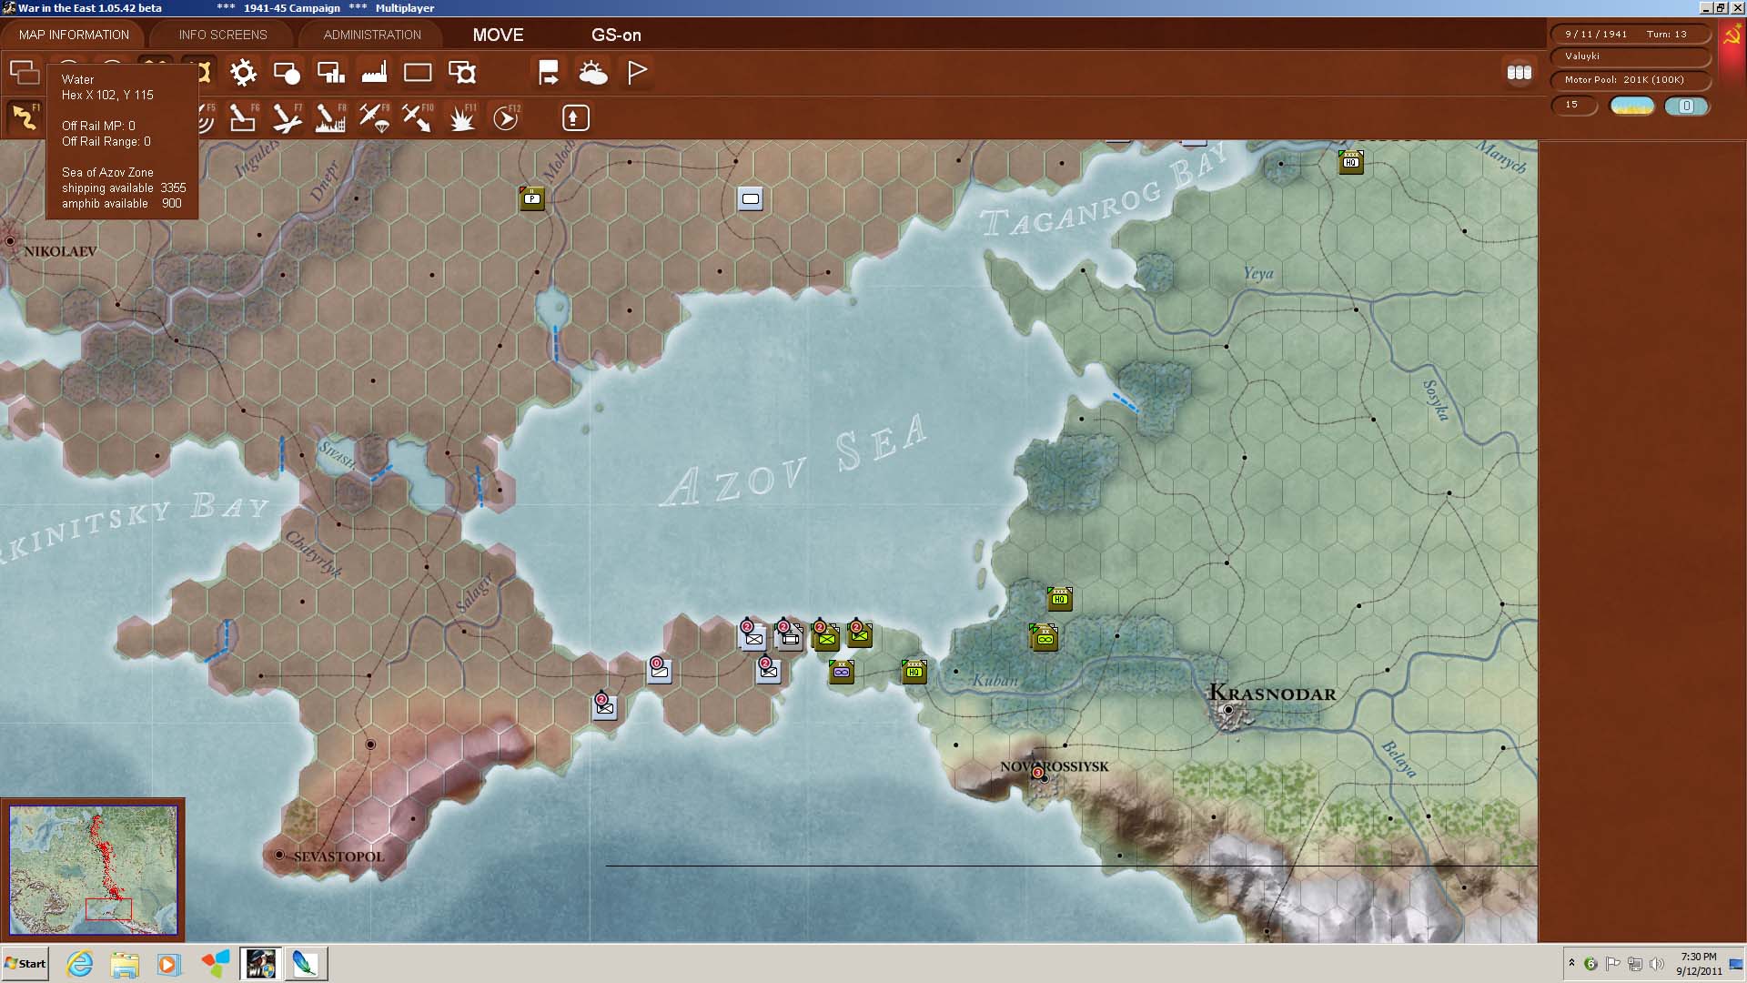Screen dimensions: 1747x983
Task: Click the MOVE mode label
Action: click(498, 35)
